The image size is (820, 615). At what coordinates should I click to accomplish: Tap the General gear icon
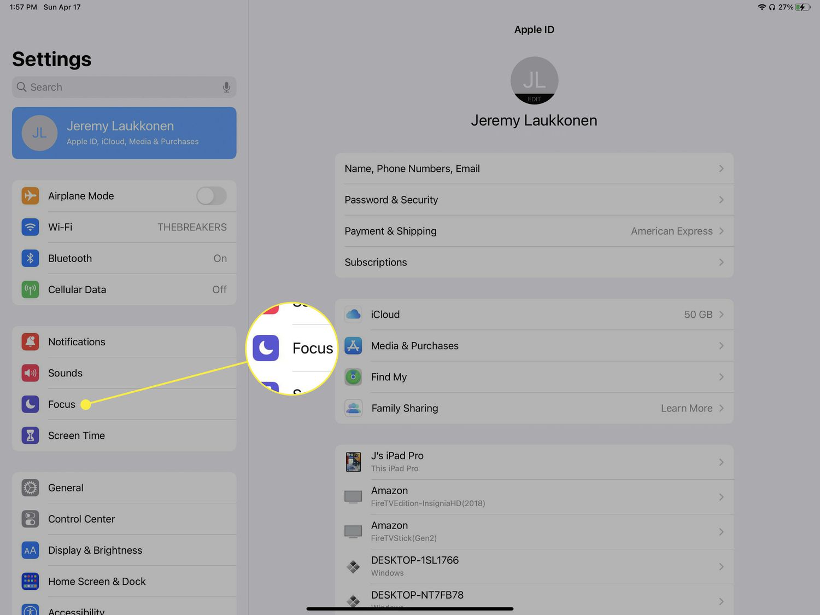30,488
